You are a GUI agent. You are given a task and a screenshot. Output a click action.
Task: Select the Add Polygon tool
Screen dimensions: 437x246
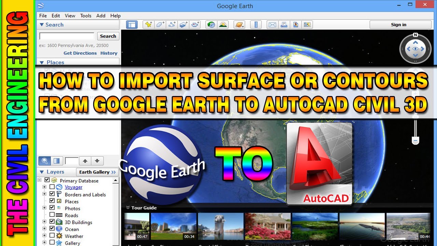point(160,25)
